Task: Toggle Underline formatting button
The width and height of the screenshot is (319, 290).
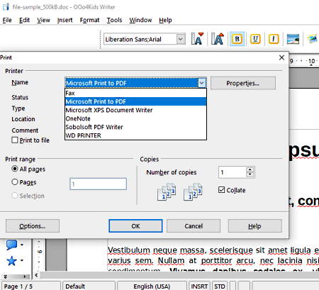Action: pyautogui.click(x=255, y=39)
